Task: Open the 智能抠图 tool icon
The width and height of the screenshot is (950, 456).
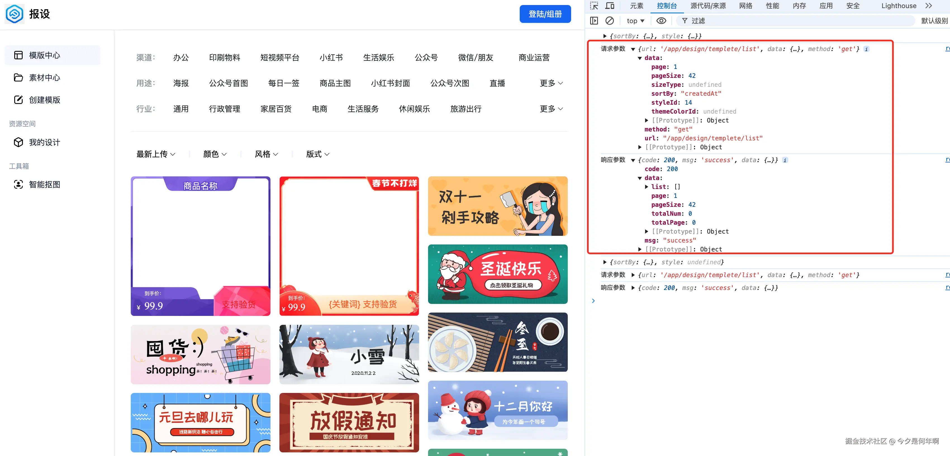Action: [18, 184]
